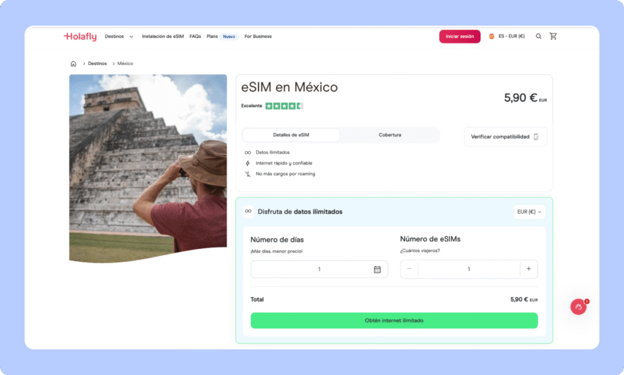The width and height of the screenshot is (624, 375).
Task: Click the home breadcrumb icon
Action: [x=73, y=64]
